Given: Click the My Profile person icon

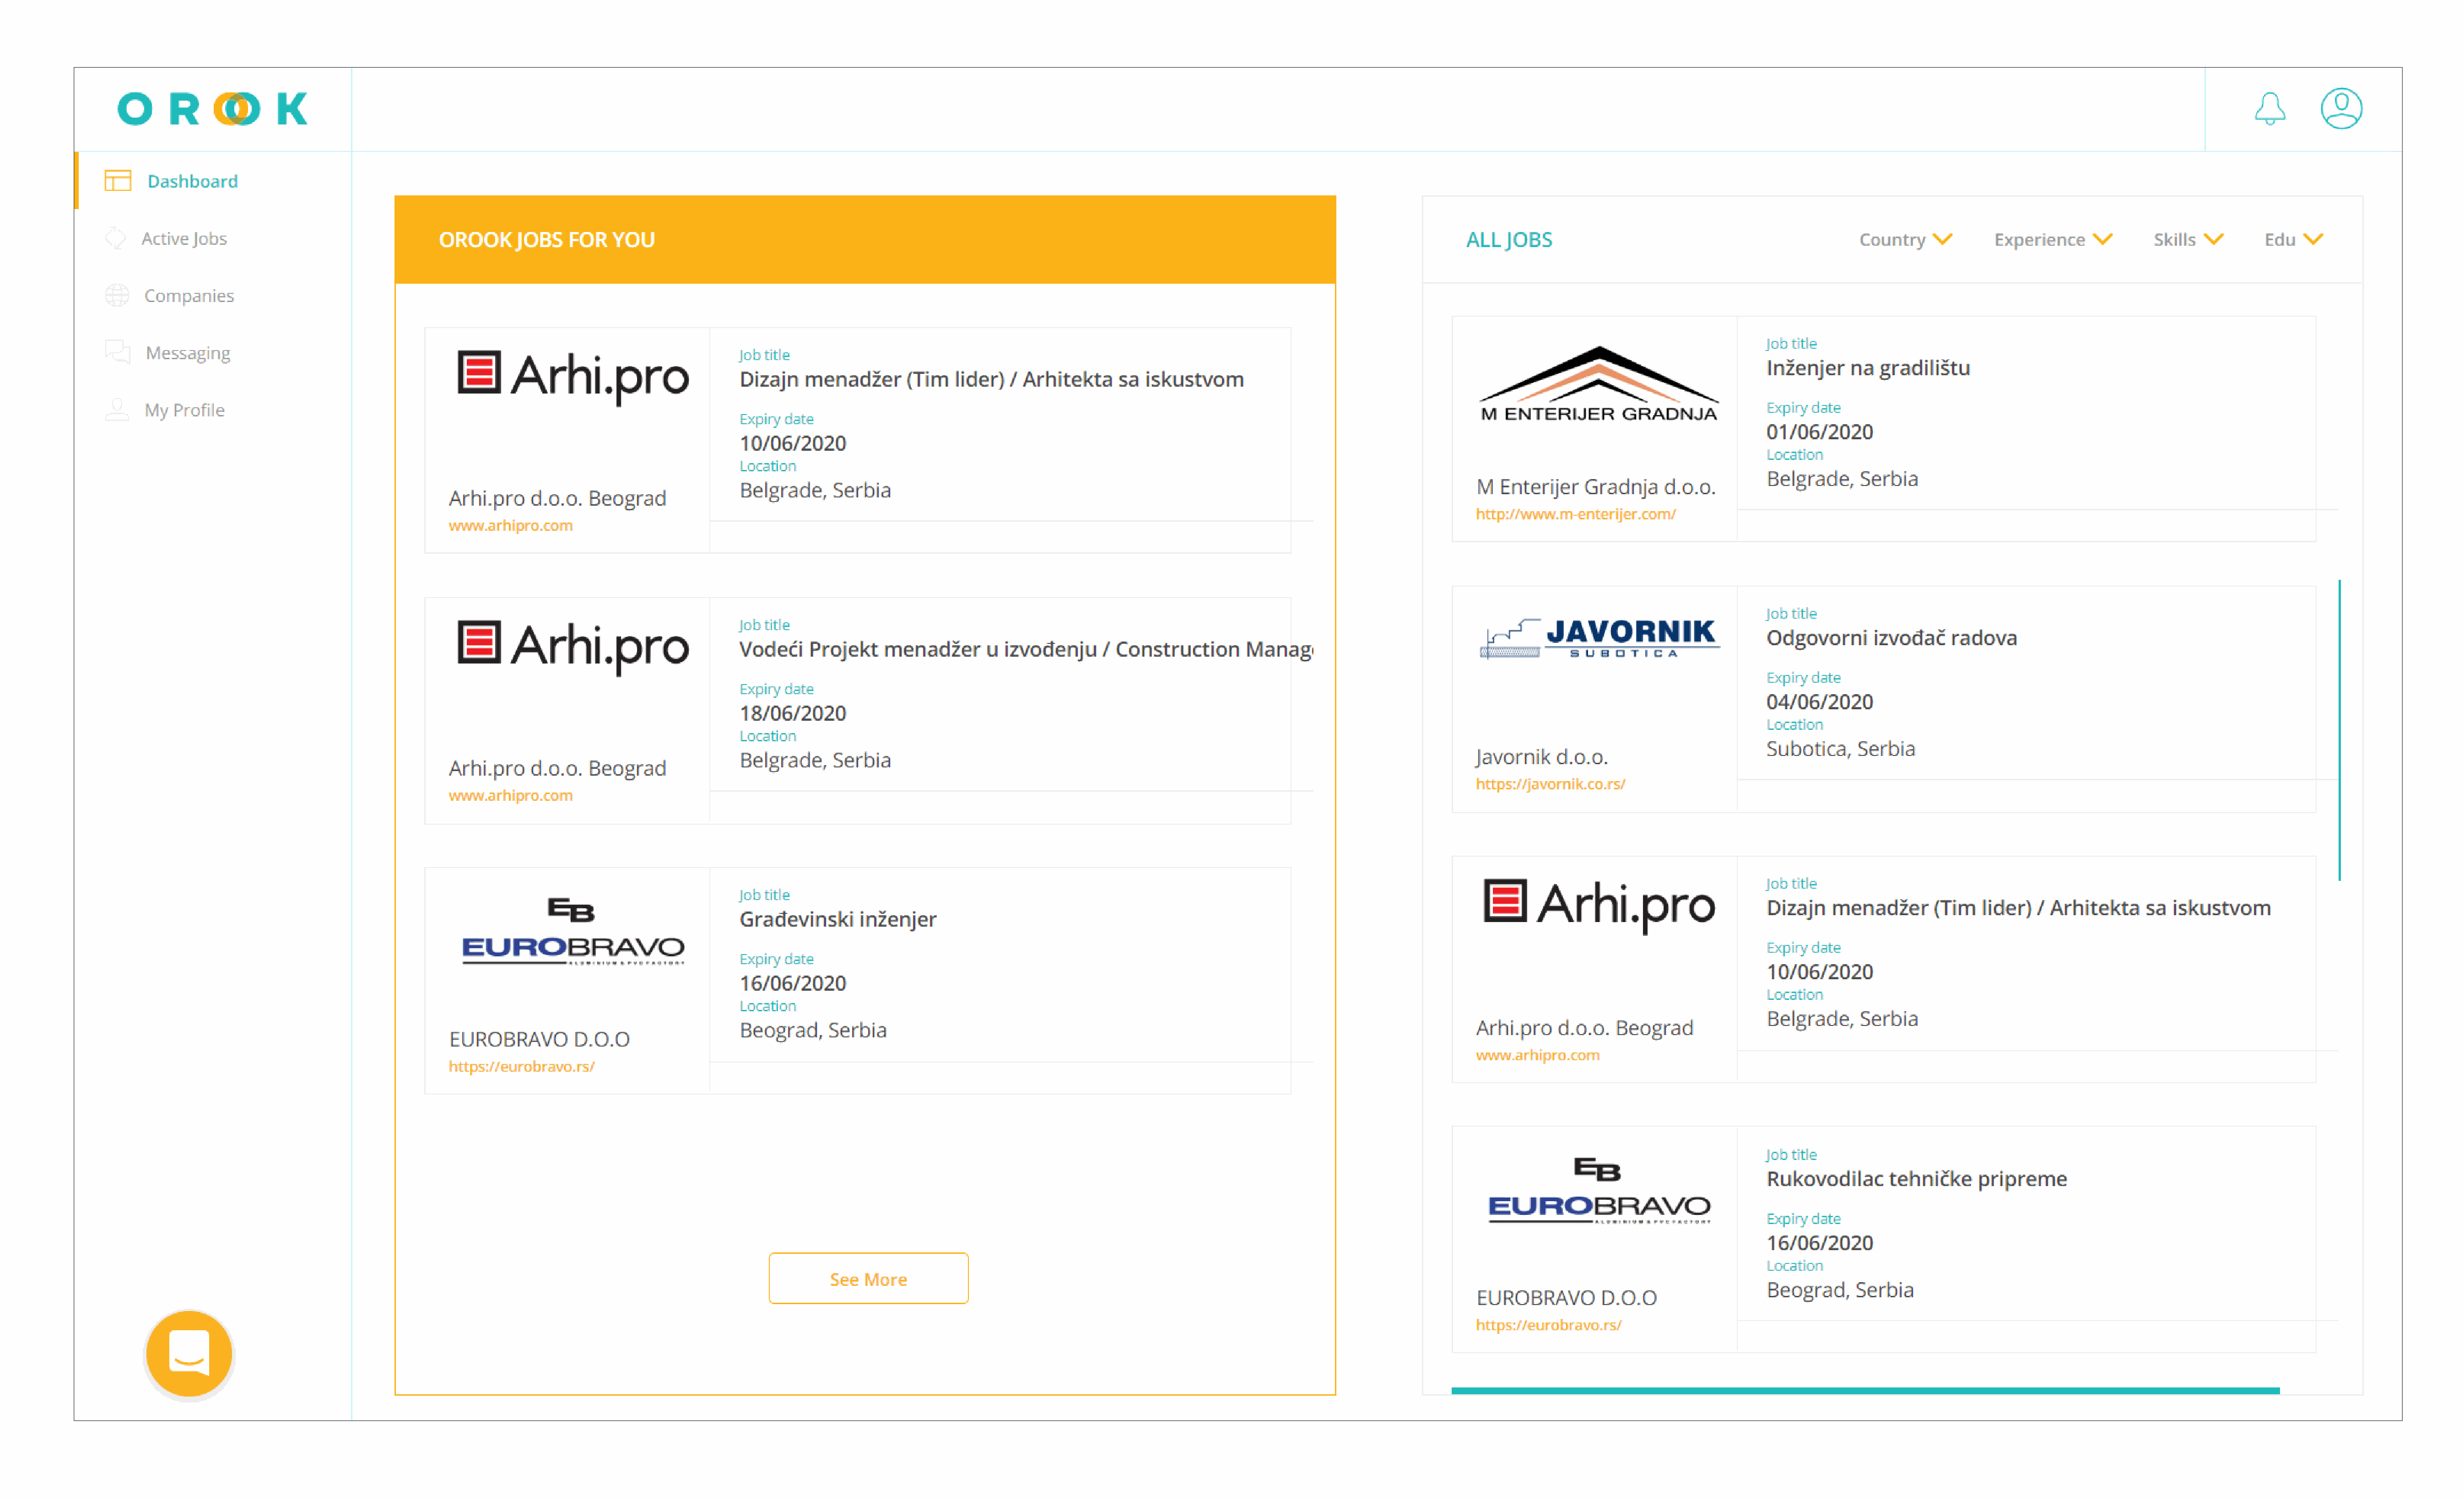Looking at the screenshot, I should click(x=117, y=410).
